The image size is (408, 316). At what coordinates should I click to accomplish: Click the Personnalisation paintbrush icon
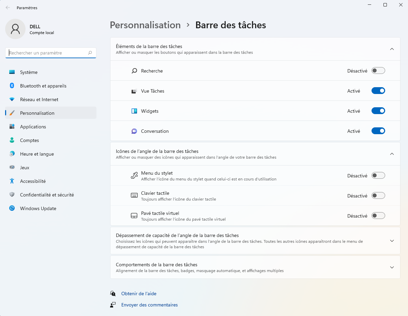tap(12, 113)
